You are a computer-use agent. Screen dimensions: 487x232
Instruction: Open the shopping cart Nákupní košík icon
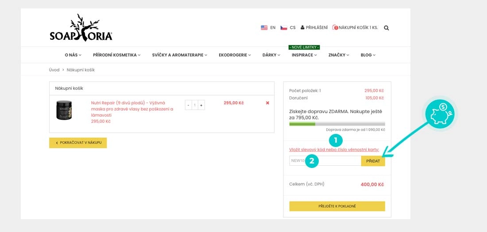335,27
